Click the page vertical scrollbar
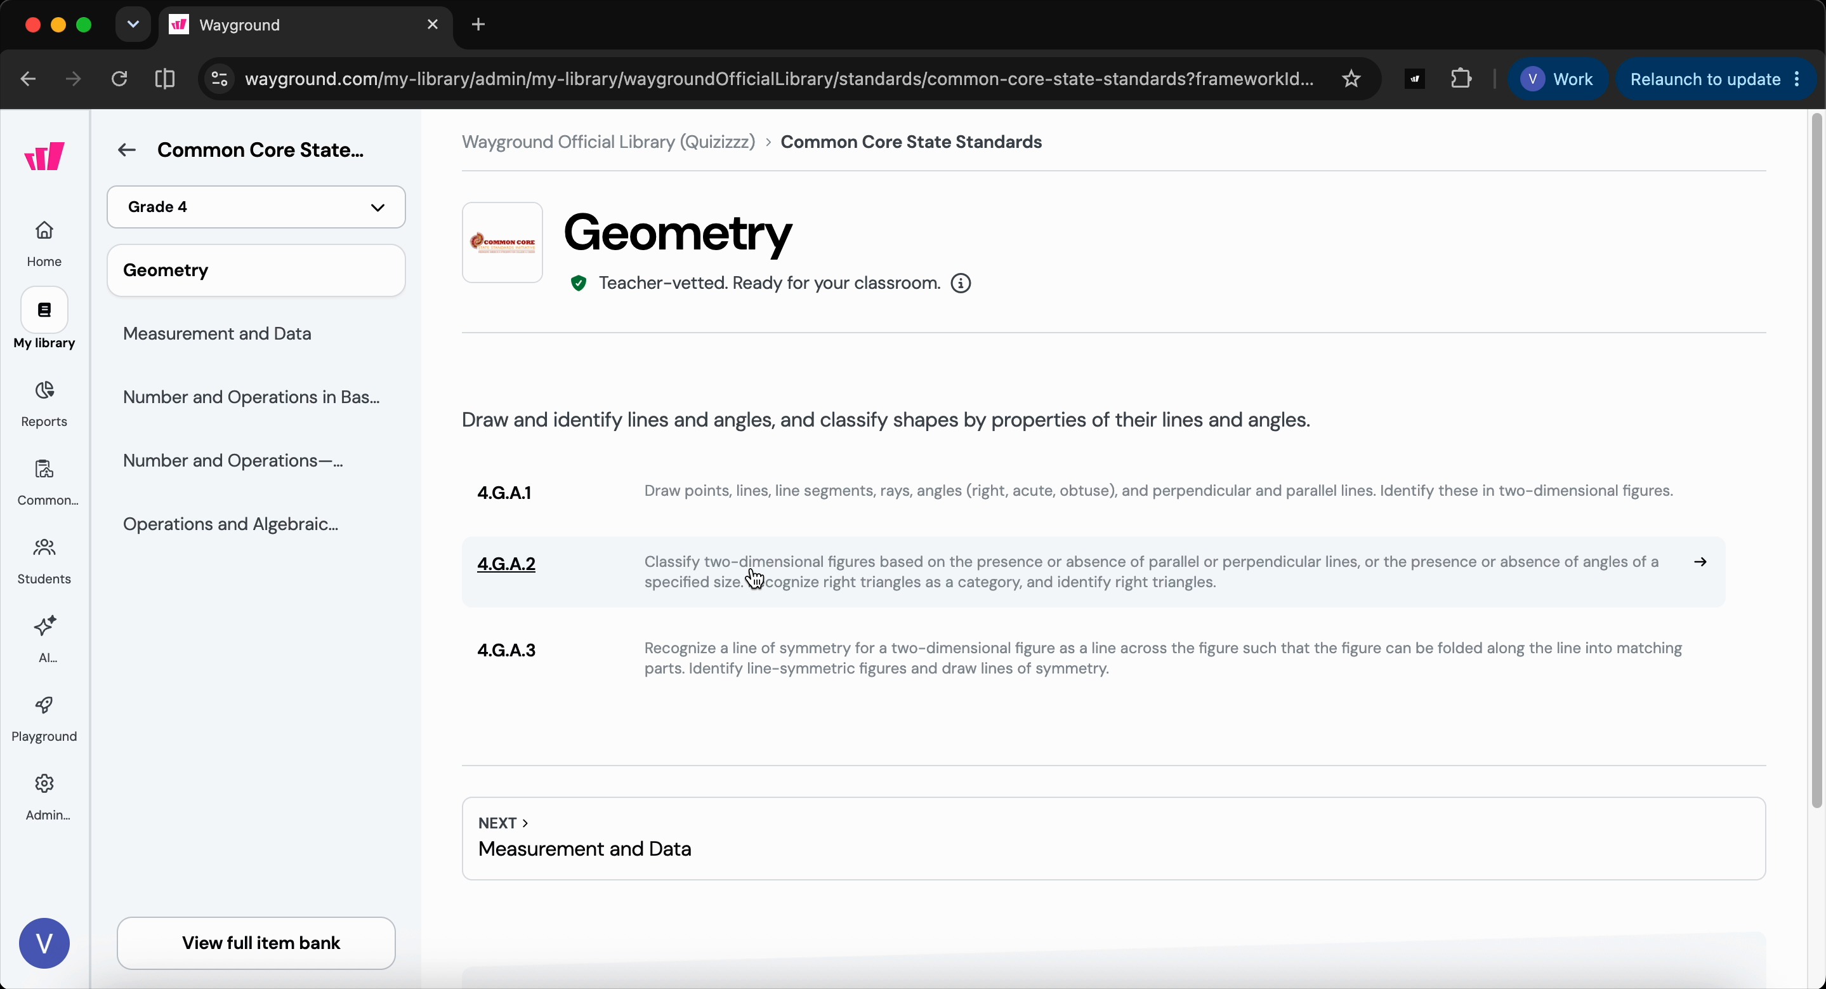This screenshot has width=1826, height=989. 1815,461
